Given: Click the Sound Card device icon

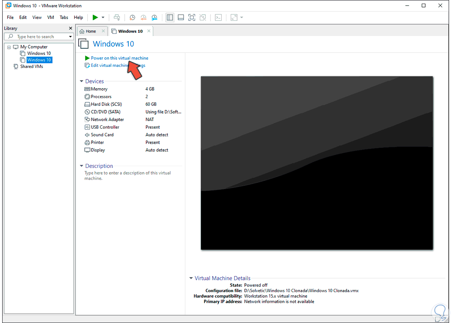Looking at the screenshot, I should tap(87, 135).
